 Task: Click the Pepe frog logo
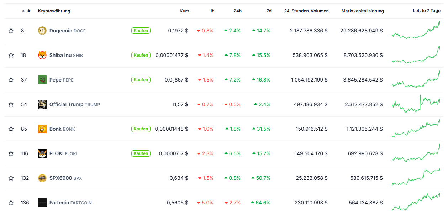(42, 80)
